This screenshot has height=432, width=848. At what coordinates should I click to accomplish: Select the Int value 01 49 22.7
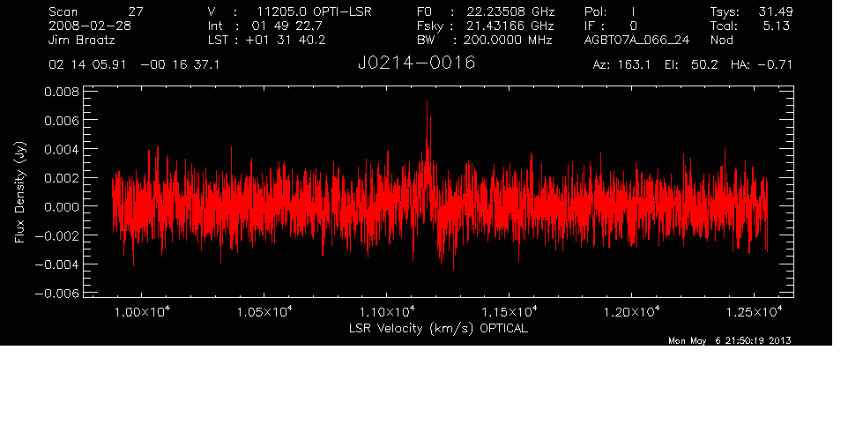pyautogui.click(x=287, y=26)
